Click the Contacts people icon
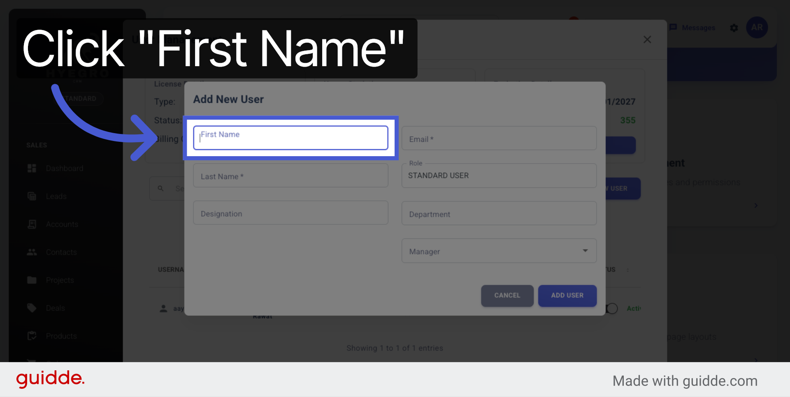The width and height of the screenshot is (790, 397). (x=32, y=252)
